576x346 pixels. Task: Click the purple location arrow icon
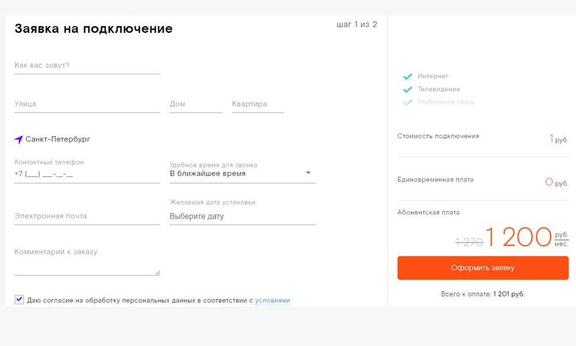tap(19, 140)
